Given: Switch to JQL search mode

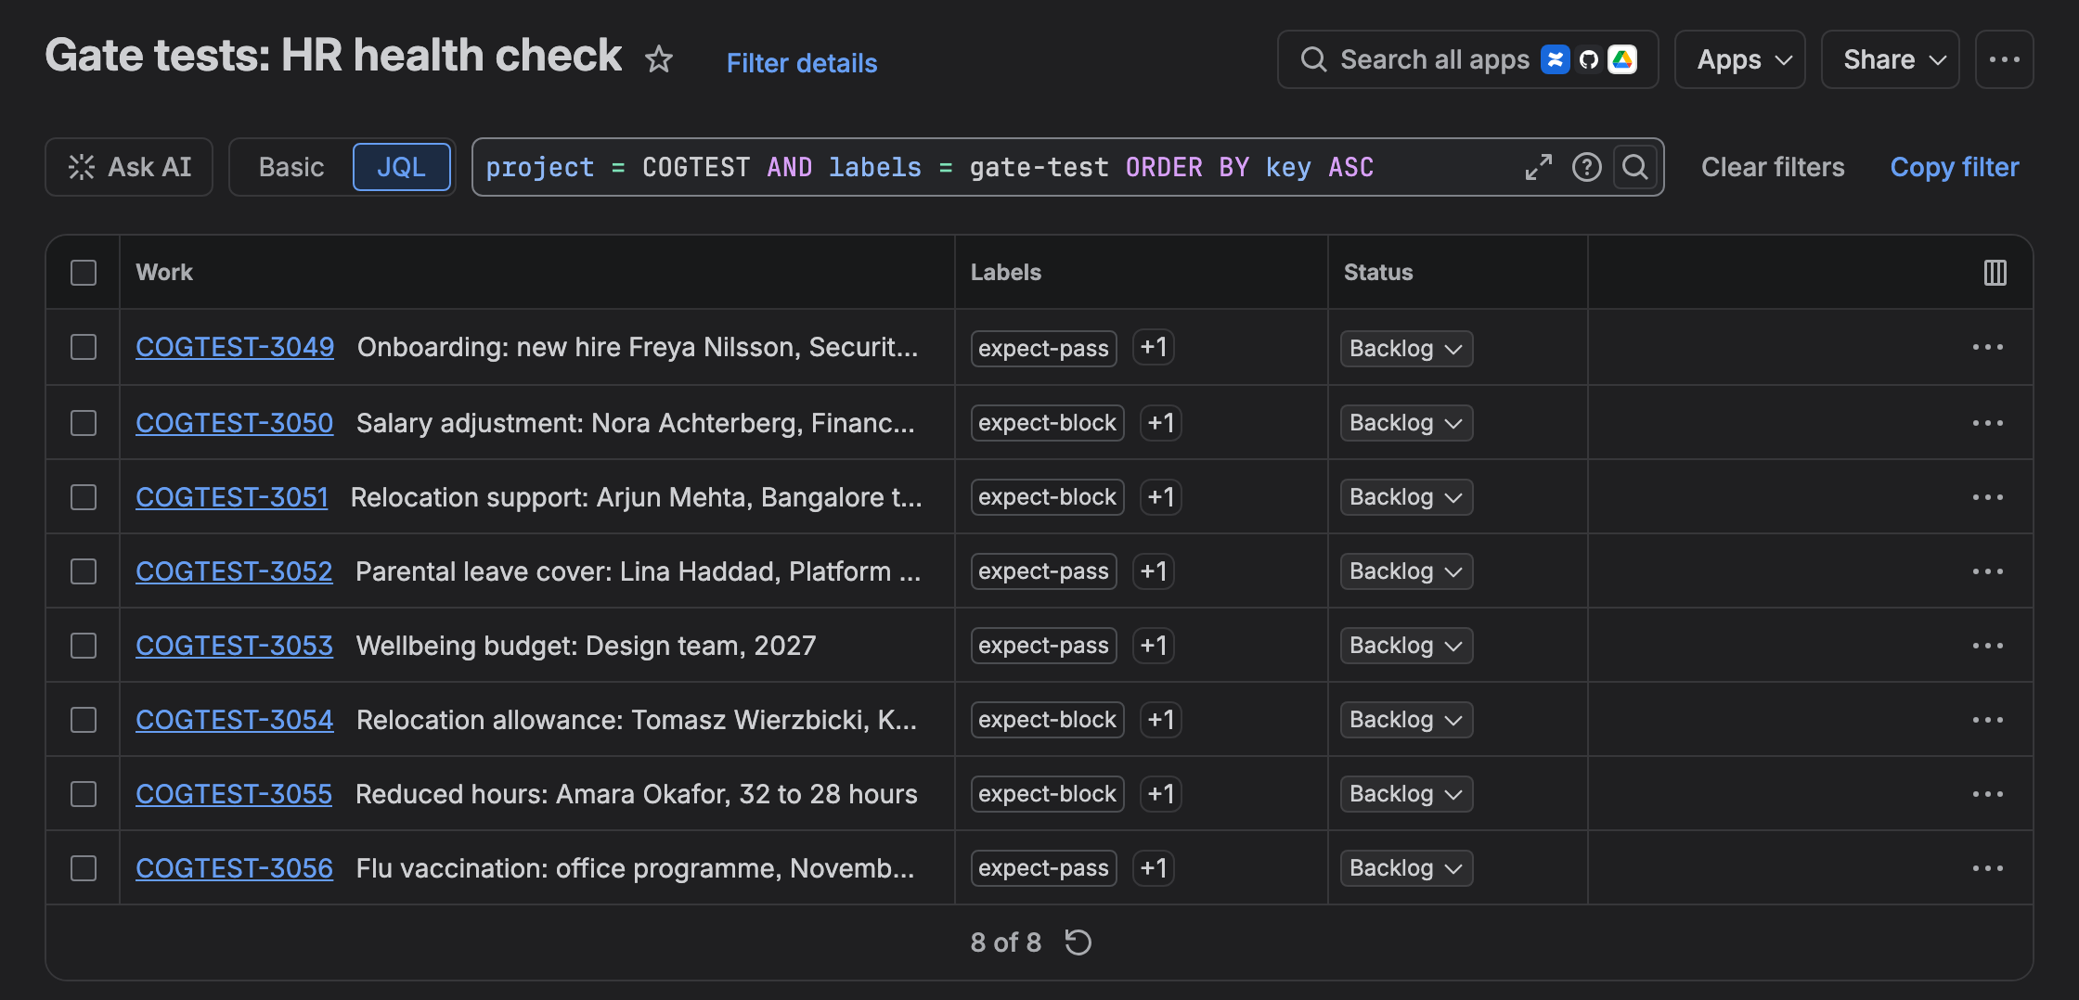Looking at the screenshot, I should pos(401,167).
